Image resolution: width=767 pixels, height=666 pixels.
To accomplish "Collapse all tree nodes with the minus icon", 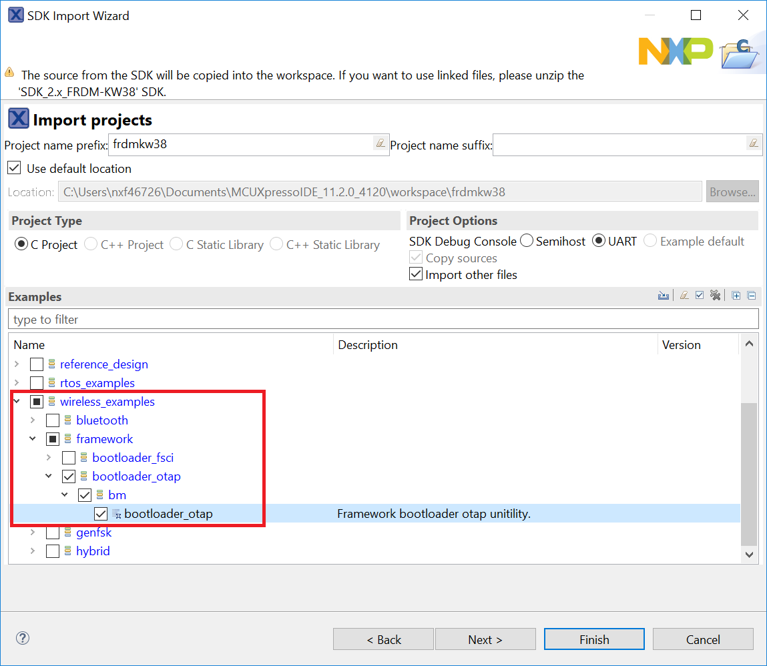I will (752, 294).
